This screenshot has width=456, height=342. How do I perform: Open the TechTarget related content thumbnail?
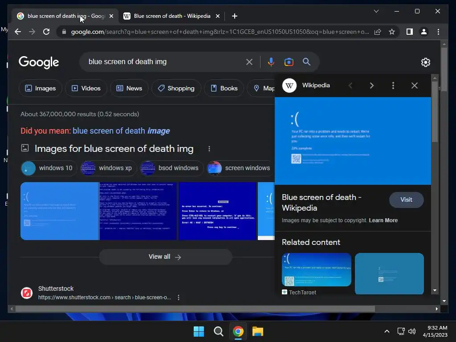pos(317,269)
